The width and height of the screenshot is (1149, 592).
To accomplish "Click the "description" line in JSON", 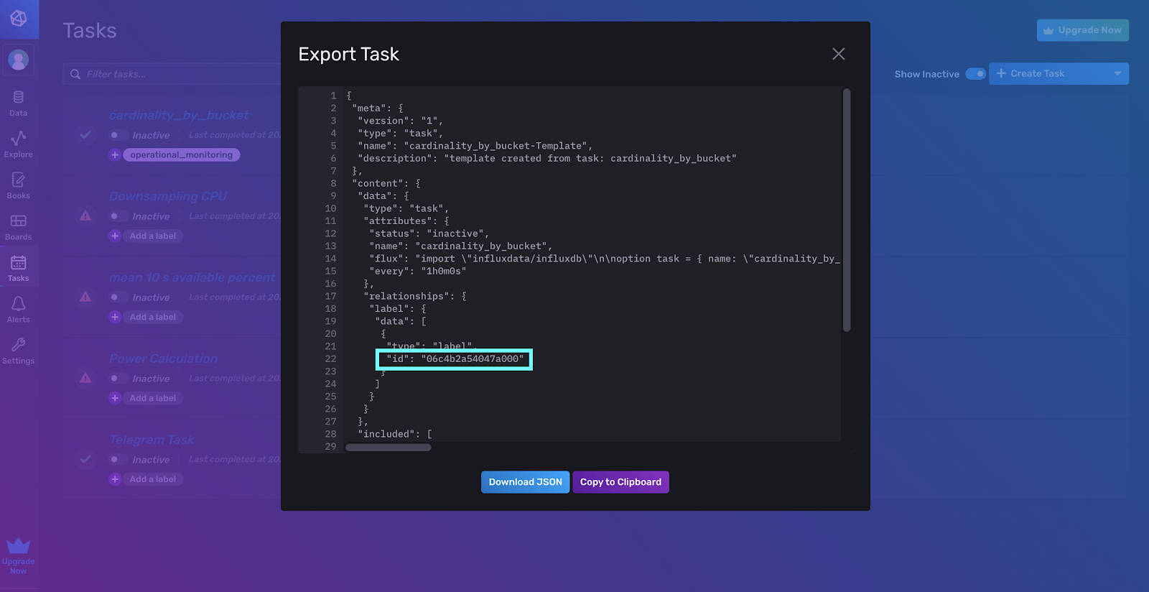I will tap(547, 158).
